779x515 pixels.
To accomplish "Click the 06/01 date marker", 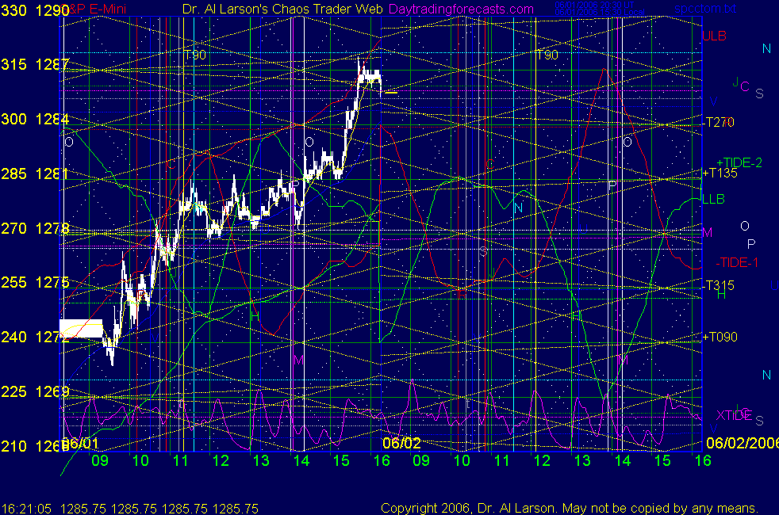I will pos(80,444).
